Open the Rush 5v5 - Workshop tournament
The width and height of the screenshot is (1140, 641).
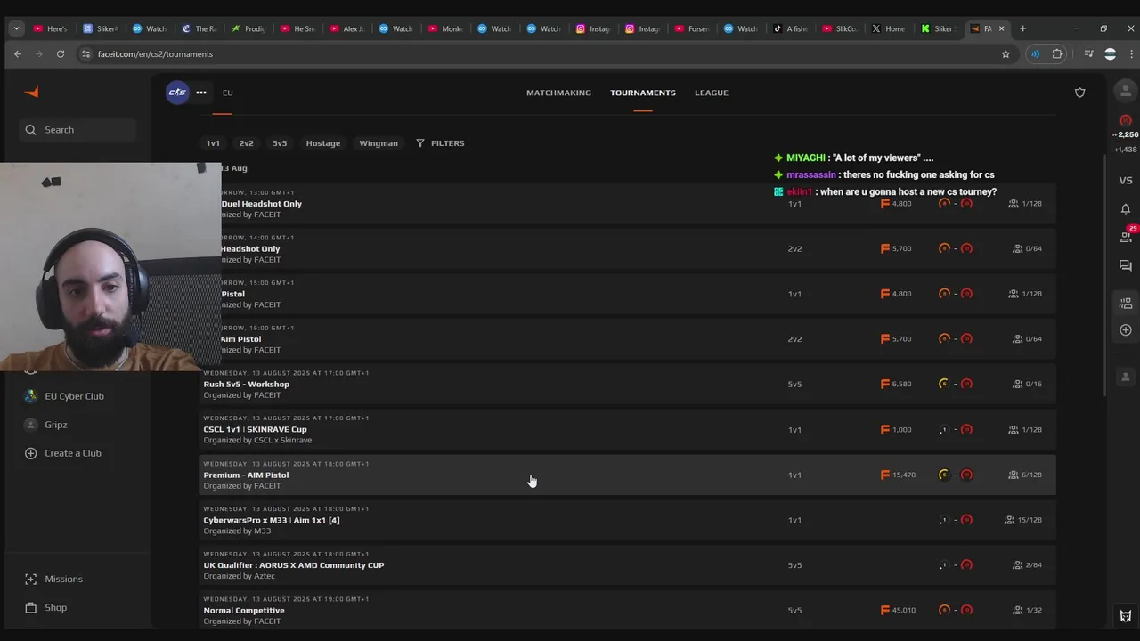click(x=627, y=385)
